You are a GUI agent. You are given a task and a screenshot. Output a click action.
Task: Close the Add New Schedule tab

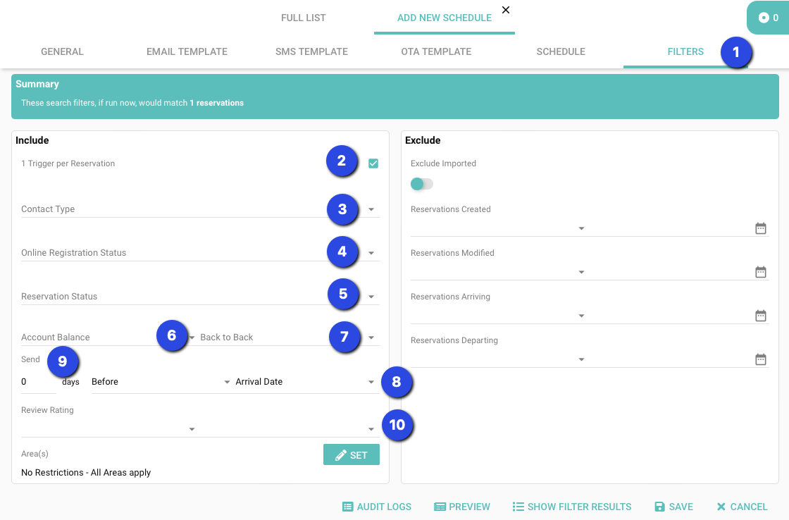tap(505, 10)
